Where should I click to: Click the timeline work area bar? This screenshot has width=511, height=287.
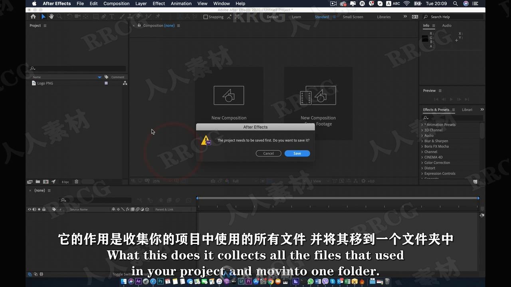click(337, 198)
